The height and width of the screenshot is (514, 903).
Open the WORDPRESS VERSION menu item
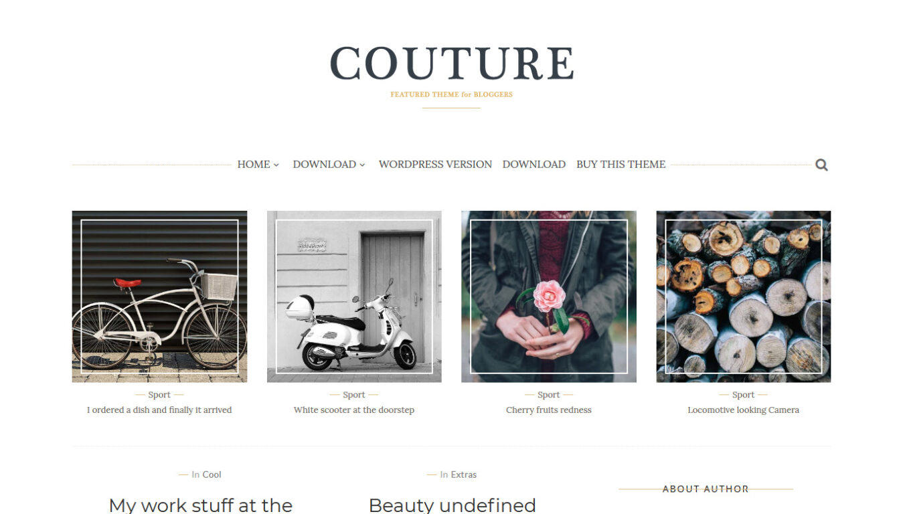point(435,165)
